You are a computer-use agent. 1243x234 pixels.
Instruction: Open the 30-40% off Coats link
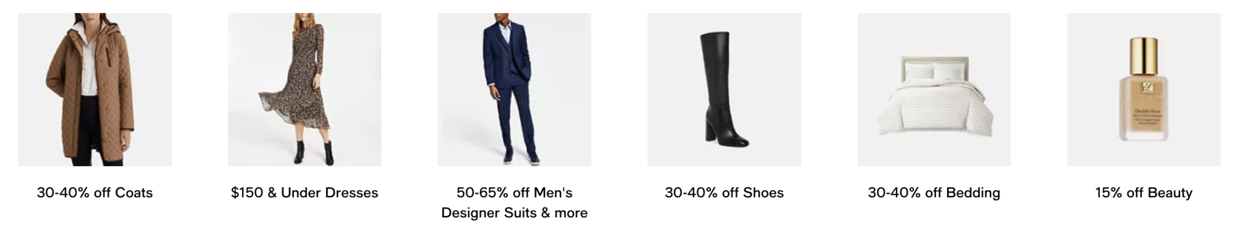95,193
